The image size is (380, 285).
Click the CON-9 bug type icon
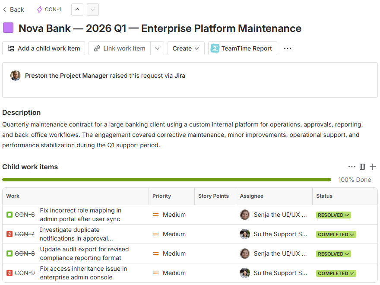coord(9,273)
